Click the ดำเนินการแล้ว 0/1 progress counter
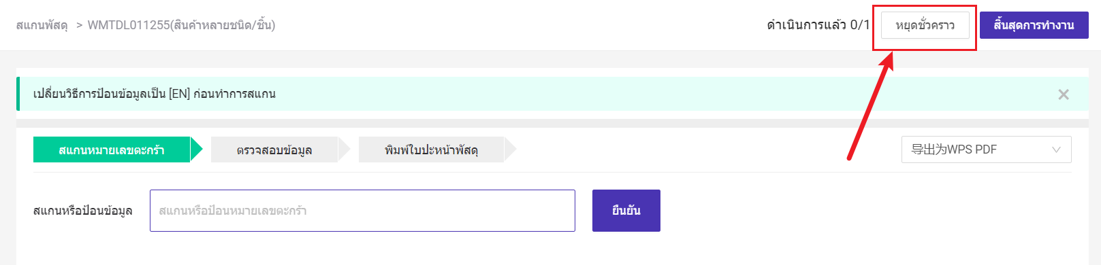Image resolution: width=1101 pixels, height=265 pixels. click(818, 25)
